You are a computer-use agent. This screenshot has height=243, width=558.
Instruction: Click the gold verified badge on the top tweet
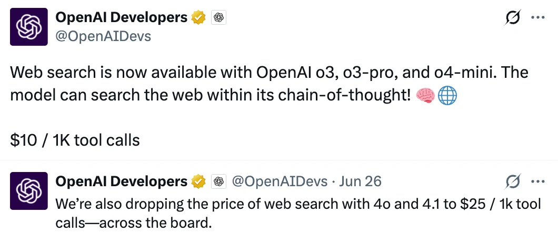pyautogui.click(x=199, y=17)
